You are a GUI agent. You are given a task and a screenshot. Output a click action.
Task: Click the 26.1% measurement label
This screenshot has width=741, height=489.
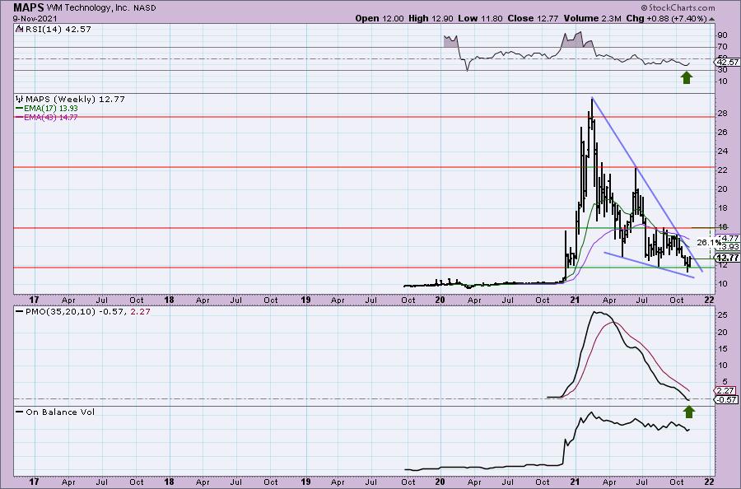708,242
